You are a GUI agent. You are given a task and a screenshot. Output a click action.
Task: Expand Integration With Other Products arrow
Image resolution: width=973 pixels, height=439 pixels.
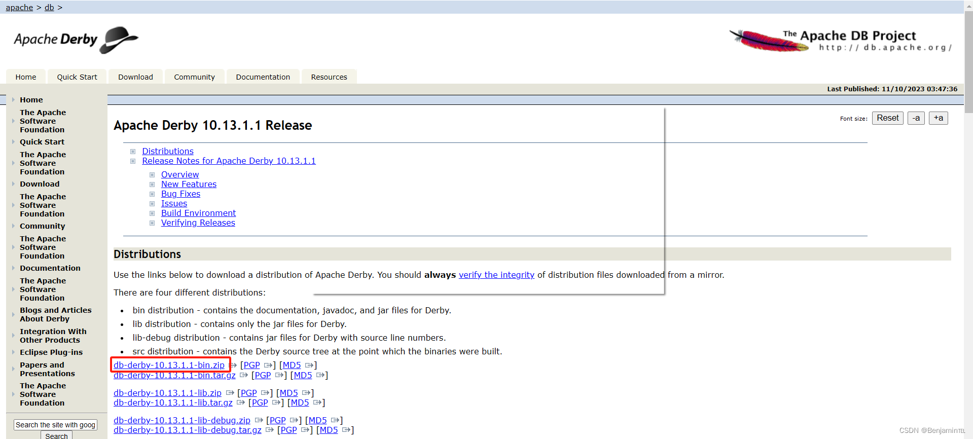(13, 336)
